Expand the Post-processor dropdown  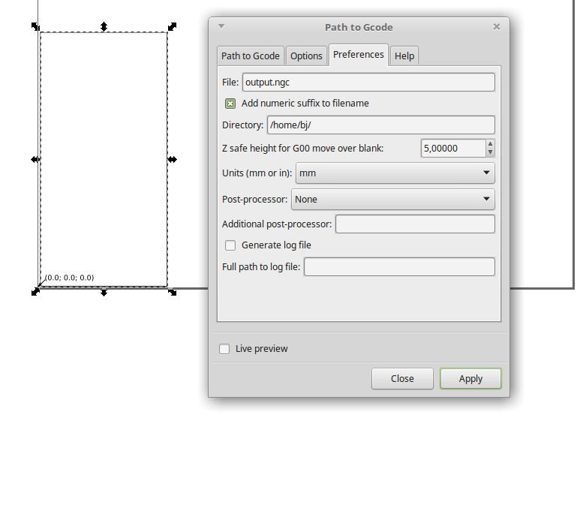[392, 200]
